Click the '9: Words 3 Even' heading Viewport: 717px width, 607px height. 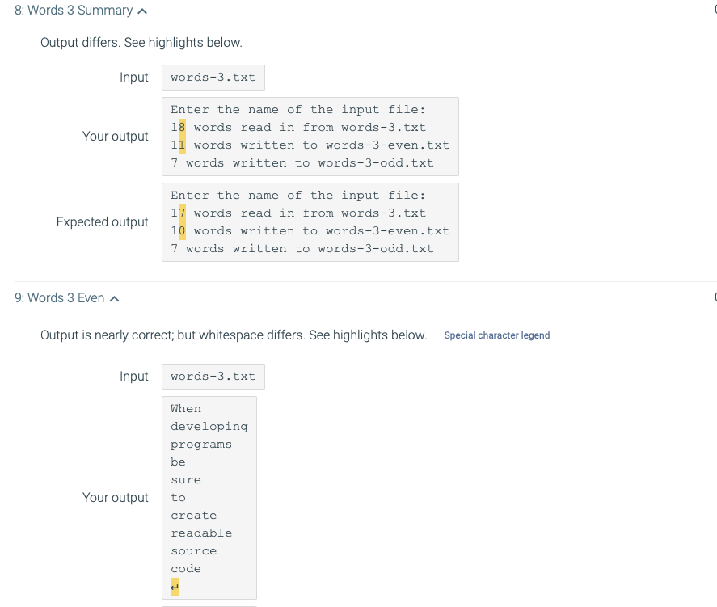pyautogui.click(x=59, y=297)
